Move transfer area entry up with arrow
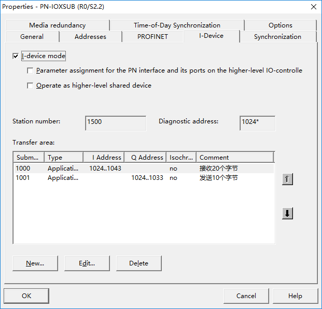 tap(287, 179)
